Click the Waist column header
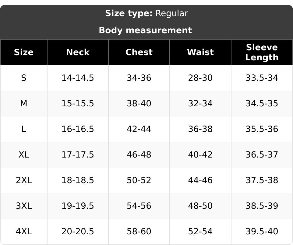The image size is (293, 245). [200, 52]
